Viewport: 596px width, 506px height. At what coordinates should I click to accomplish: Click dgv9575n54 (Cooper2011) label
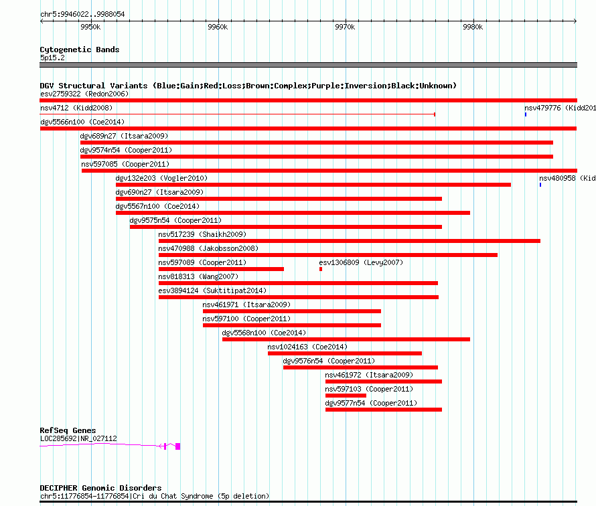point(175,220)
